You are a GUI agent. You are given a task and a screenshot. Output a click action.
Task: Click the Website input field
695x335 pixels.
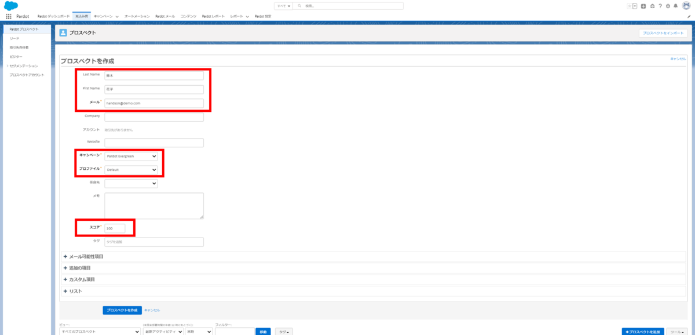[x=154, y=143]
